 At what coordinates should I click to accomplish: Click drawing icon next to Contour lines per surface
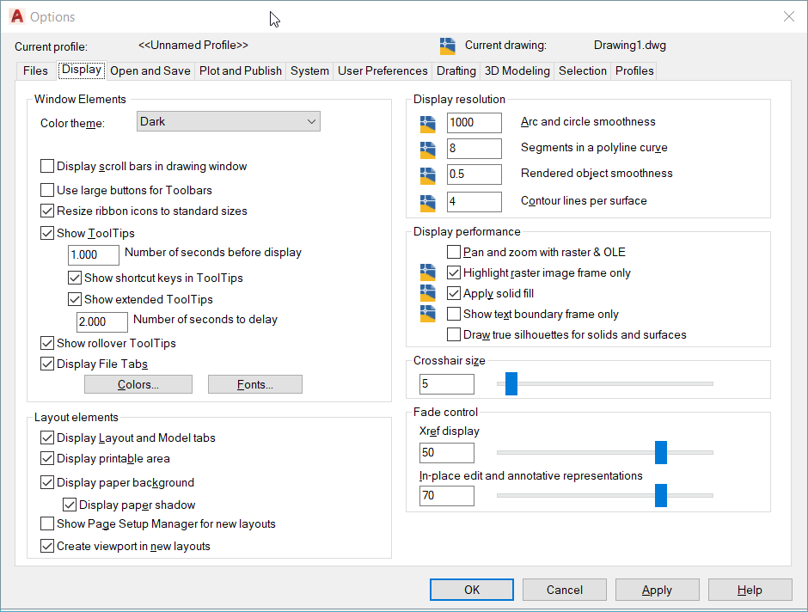coord(428,203)
